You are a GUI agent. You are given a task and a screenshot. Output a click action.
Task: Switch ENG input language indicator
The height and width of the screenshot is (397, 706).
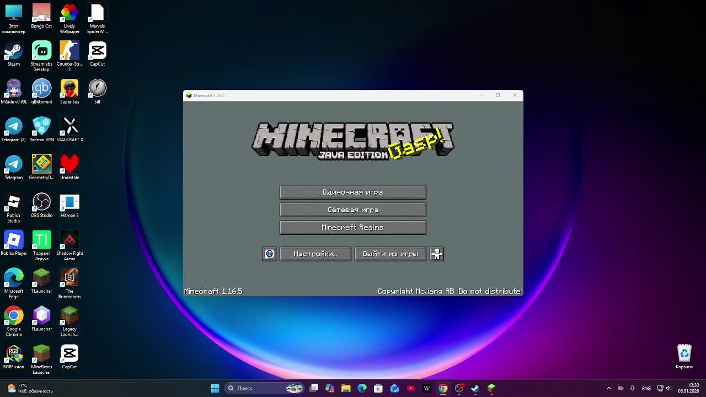[x=646, y=388]
